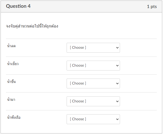The image size is (163, 134).
Task: Click the Question 4 heading
Action: 18,6
